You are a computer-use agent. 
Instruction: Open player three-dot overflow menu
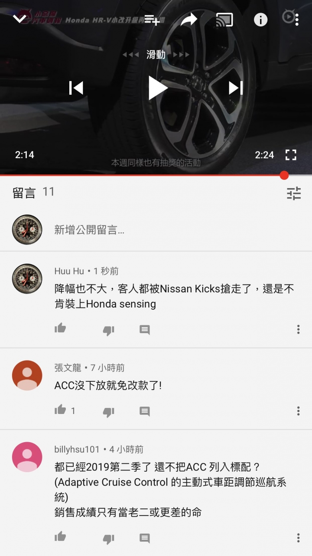[x=297, y=20]
